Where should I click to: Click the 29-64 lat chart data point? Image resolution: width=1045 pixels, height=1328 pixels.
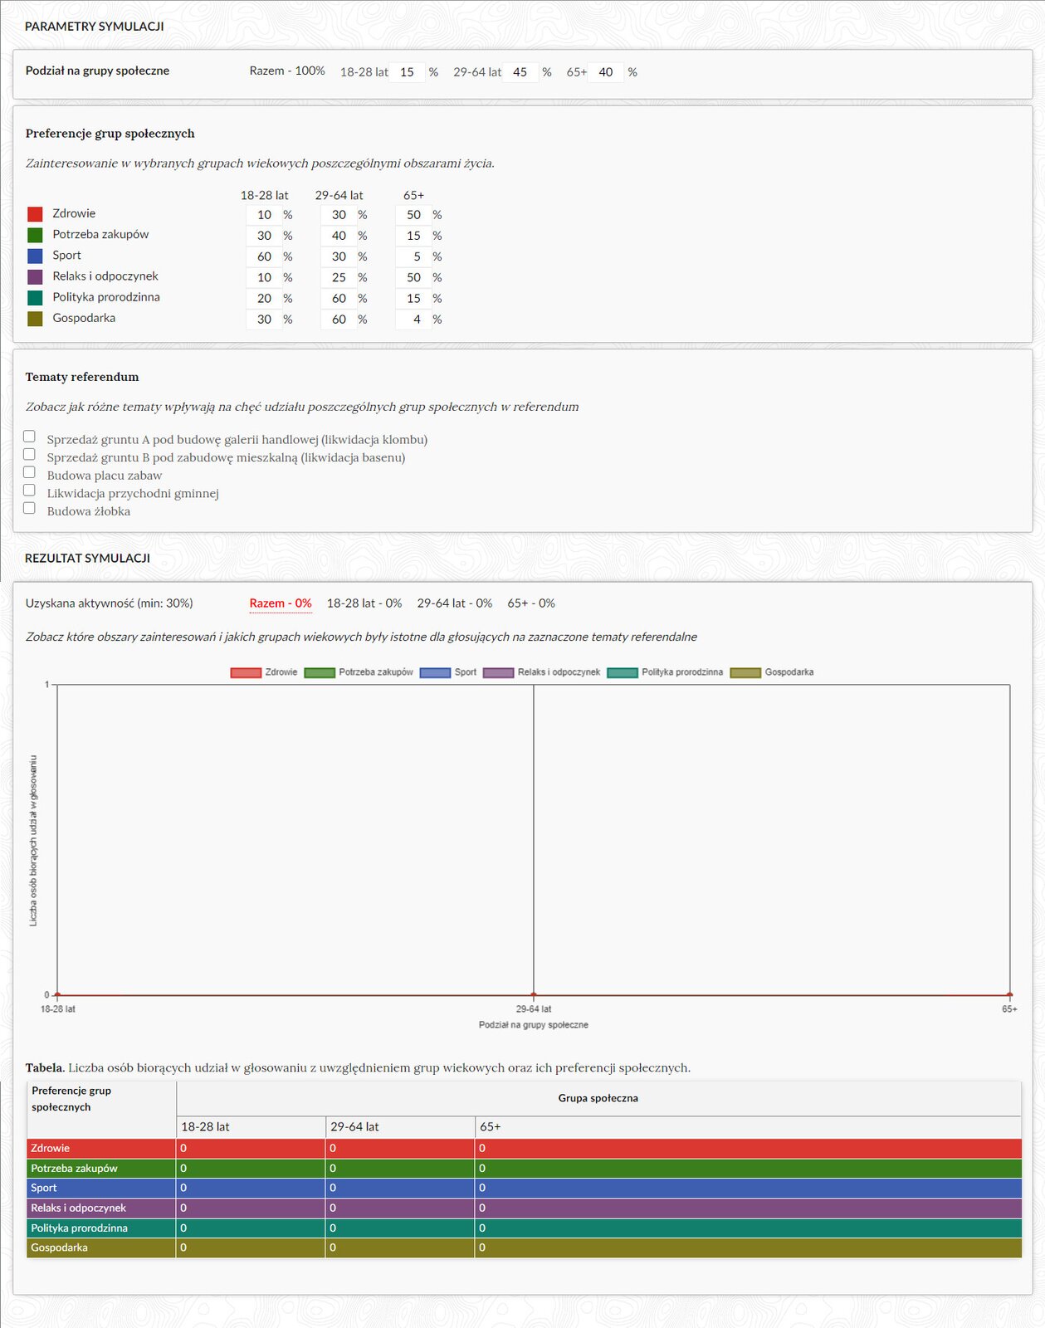[x=534, y=994]
